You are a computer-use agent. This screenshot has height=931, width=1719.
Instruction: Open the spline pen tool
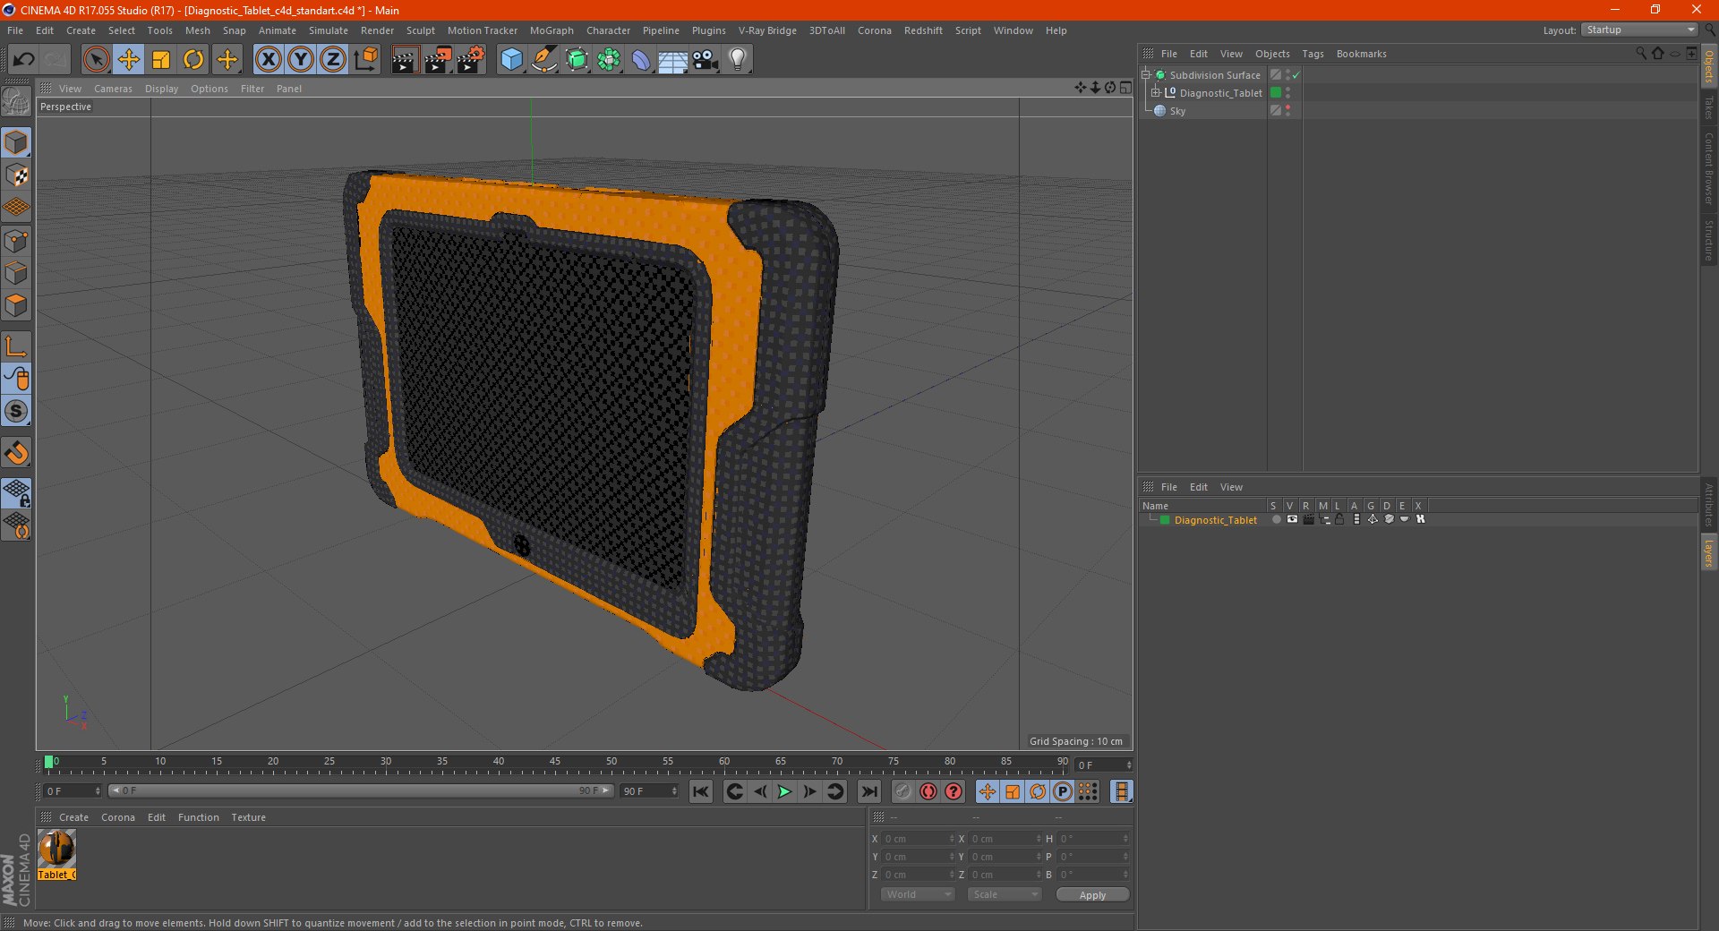point(543,60)
